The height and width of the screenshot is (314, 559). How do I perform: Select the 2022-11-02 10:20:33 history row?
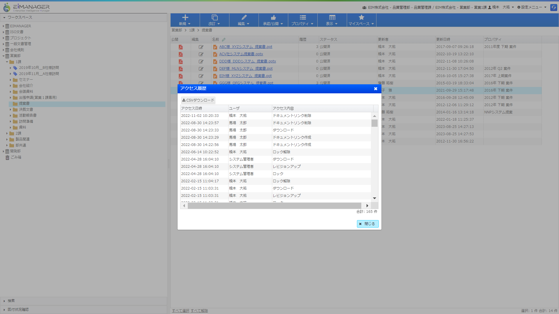coord(275,116)
